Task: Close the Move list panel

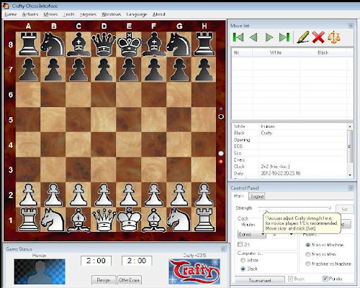Action: 351,25
